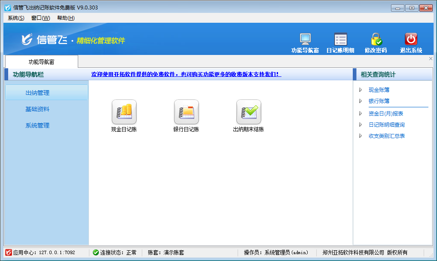Close the tab using the small X
Screen dimensions: 437x261
pyautogui.click(x=431, y=59)
